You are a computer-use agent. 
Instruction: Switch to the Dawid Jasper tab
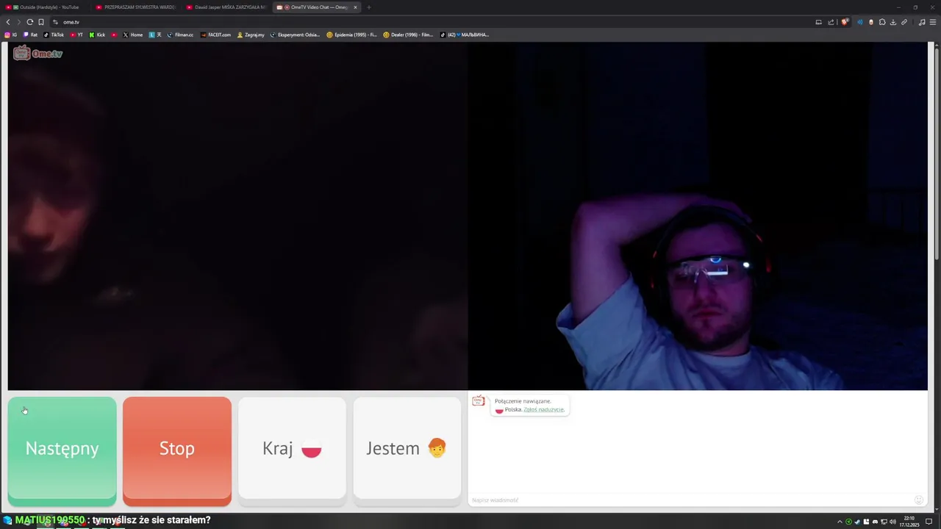coord(226,7)
